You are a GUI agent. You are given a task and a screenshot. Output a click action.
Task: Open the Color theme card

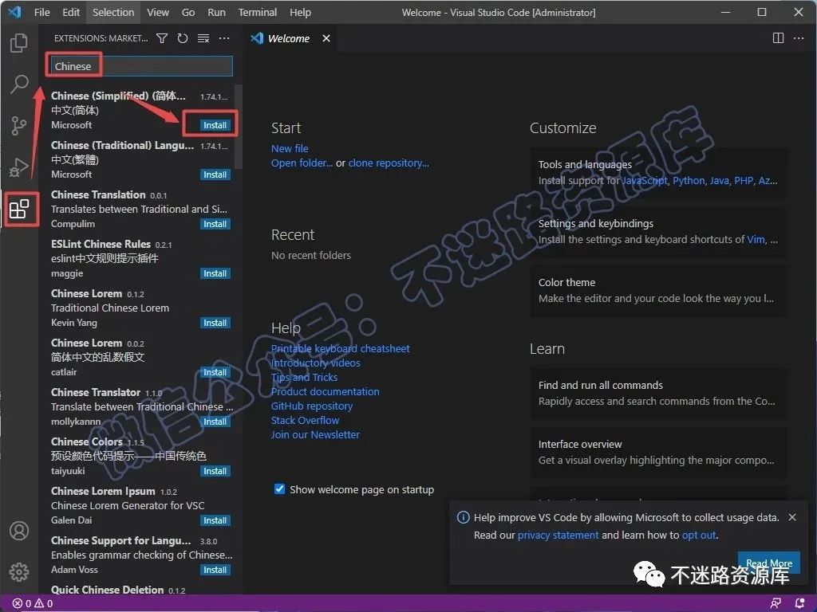[x=659, y=290]
